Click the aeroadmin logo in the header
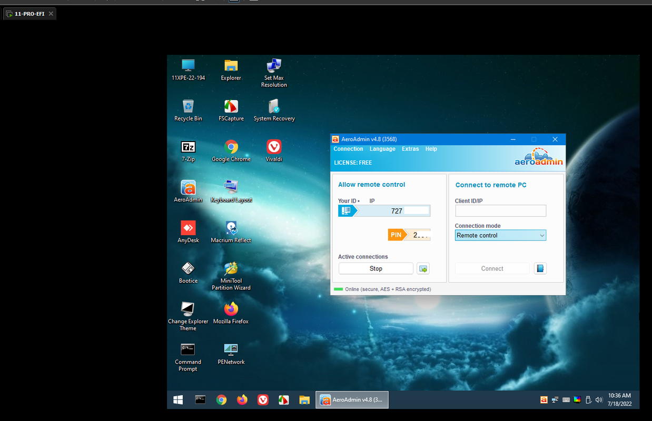This screenshot has height=421, width=652. [539, 157]
